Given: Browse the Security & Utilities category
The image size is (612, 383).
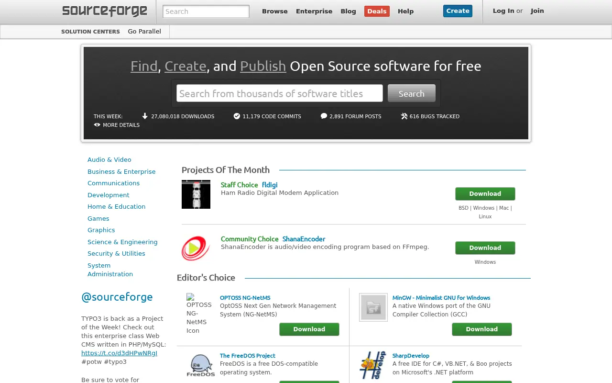Looking at the screenshot, I should (116, 254).
